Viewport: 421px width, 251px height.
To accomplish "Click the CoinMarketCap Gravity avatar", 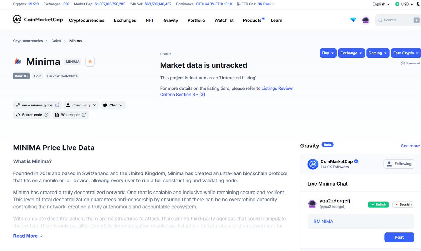I will click(x=313, y=164).
